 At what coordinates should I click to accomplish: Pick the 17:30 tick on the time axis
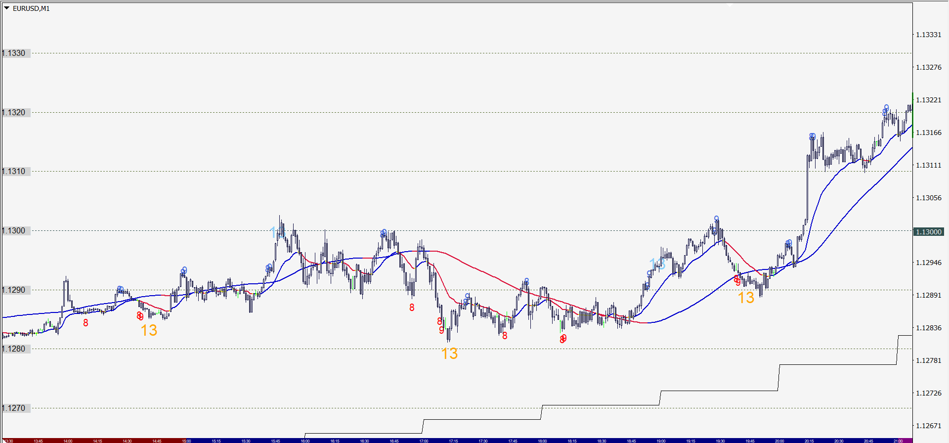coord(483,441)
